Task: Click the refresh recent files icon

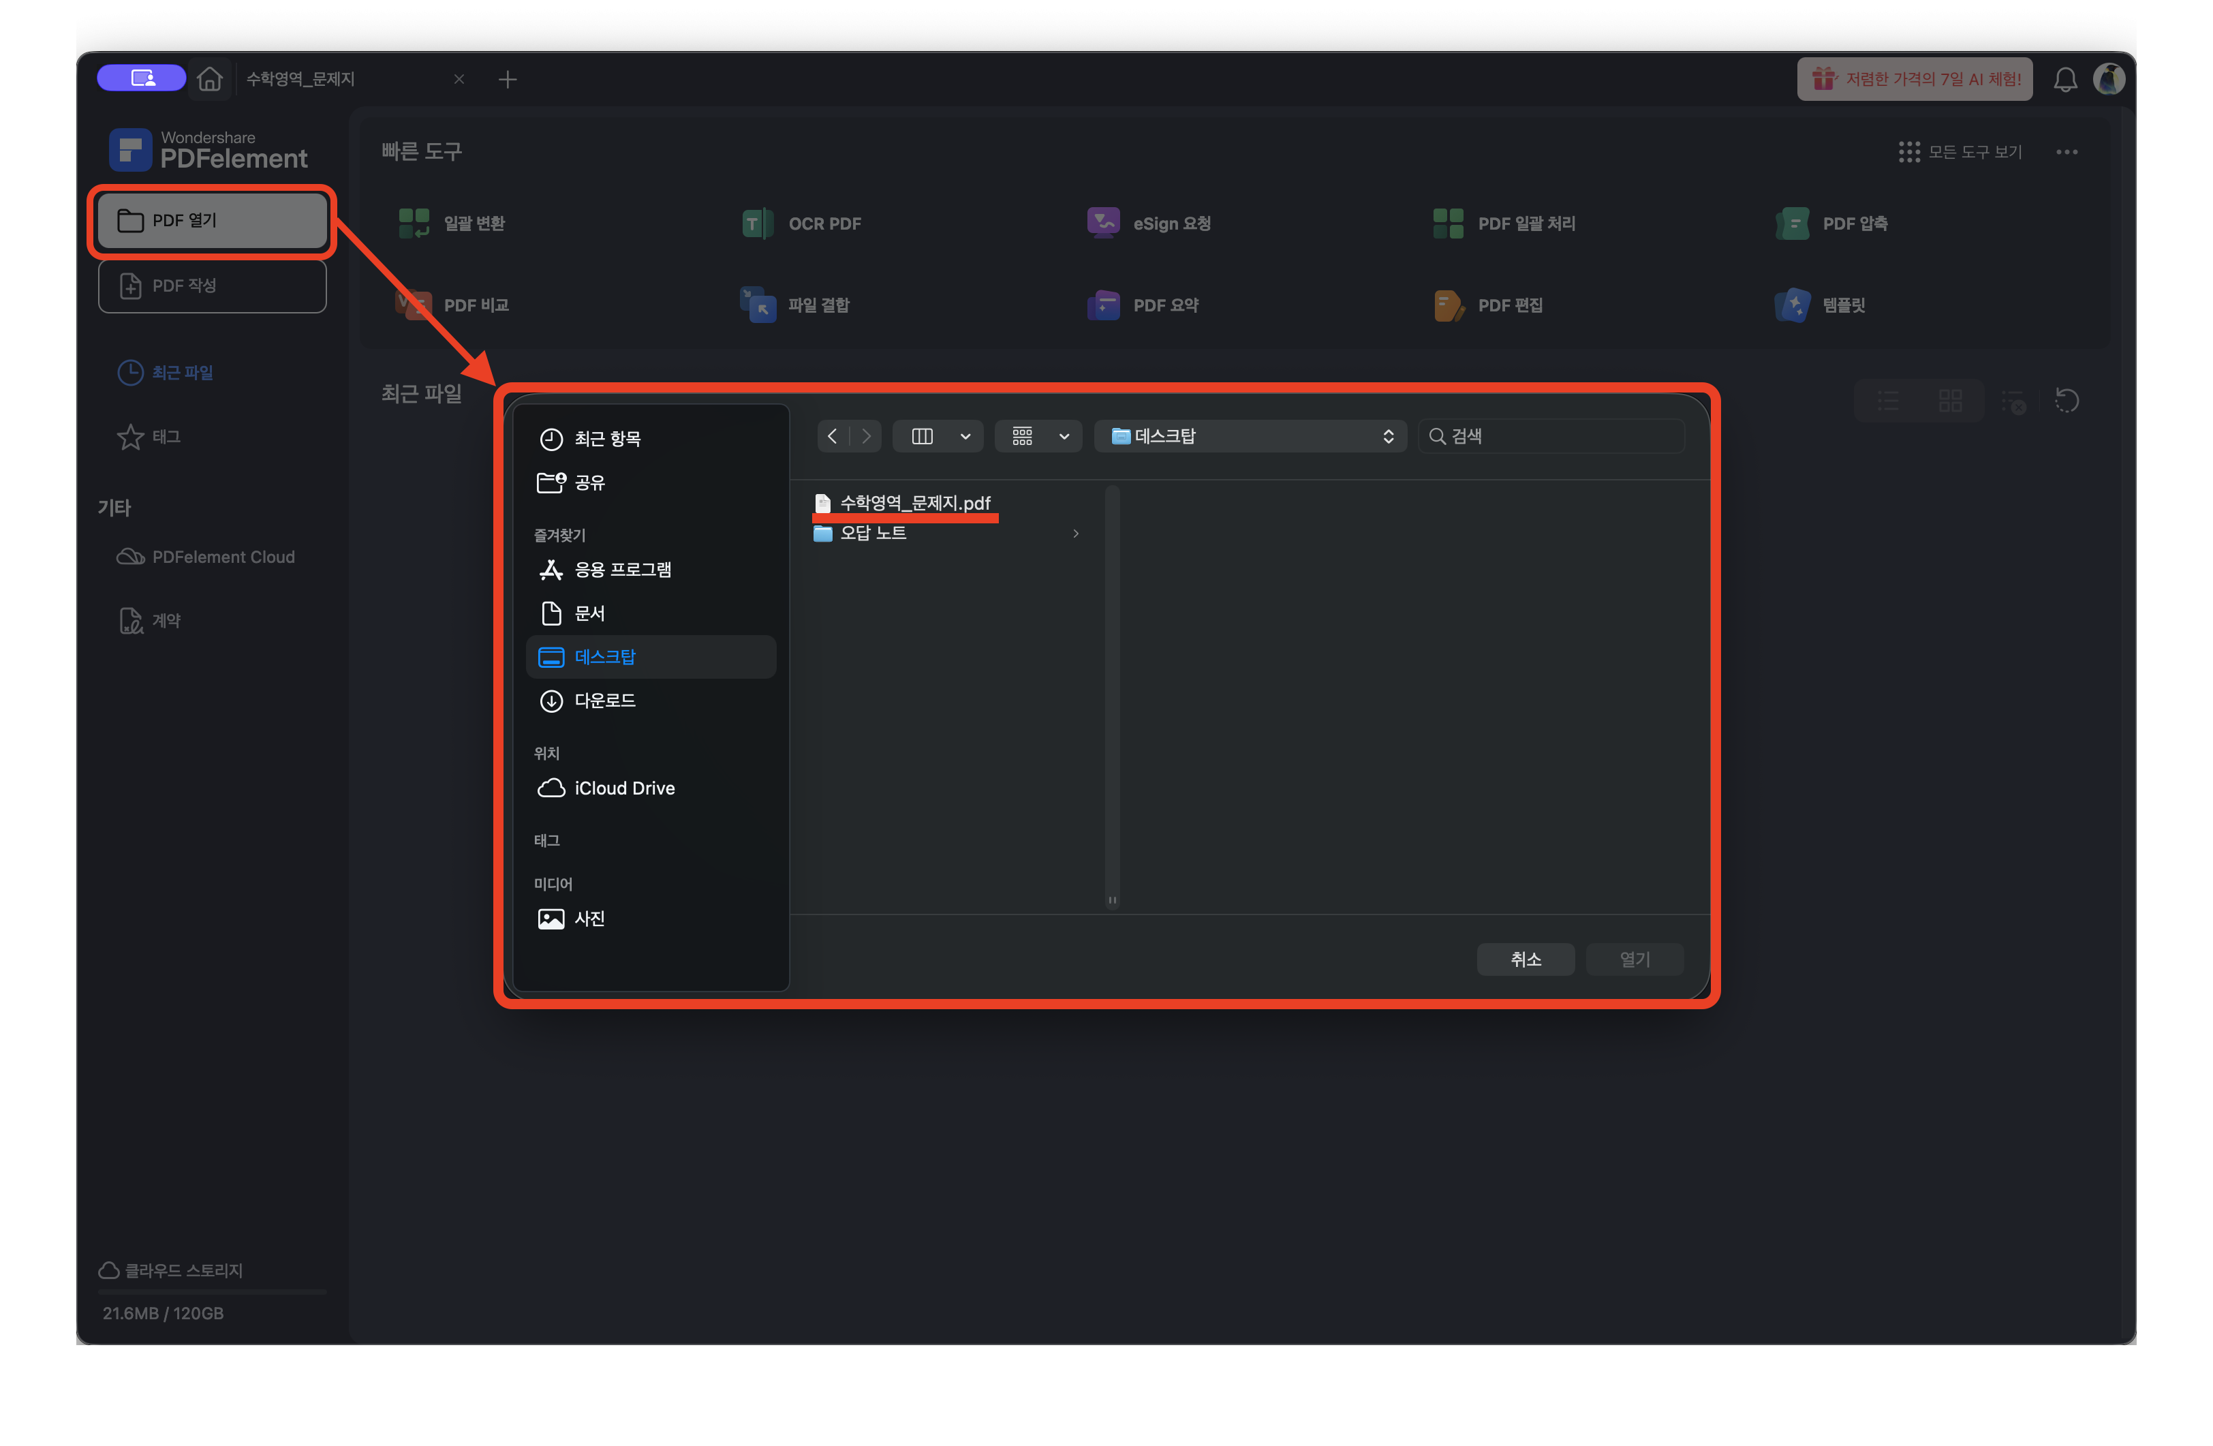Action: click(2066, 401)
